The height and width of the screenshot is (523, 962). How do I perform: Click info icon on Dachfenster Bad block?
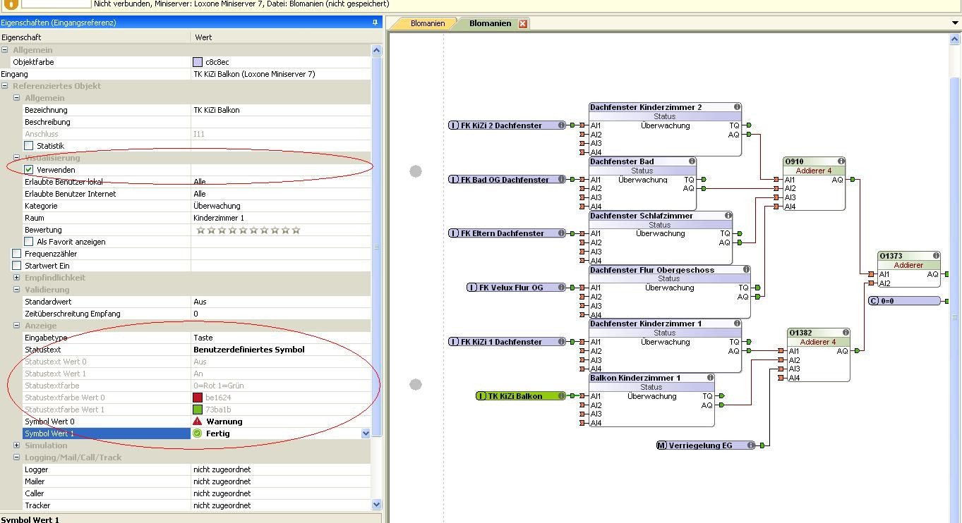pos(692,161)
